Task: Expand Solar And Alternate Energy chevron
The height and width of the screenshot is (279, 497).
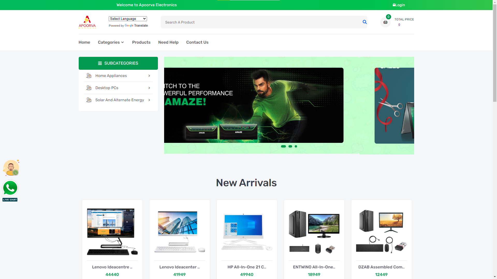Action: pos(149,100)
